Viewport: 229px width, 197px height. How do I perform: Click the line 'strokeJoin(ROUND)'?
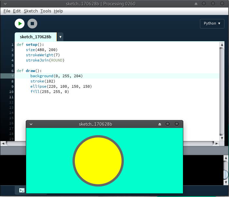tap(45, 60)
